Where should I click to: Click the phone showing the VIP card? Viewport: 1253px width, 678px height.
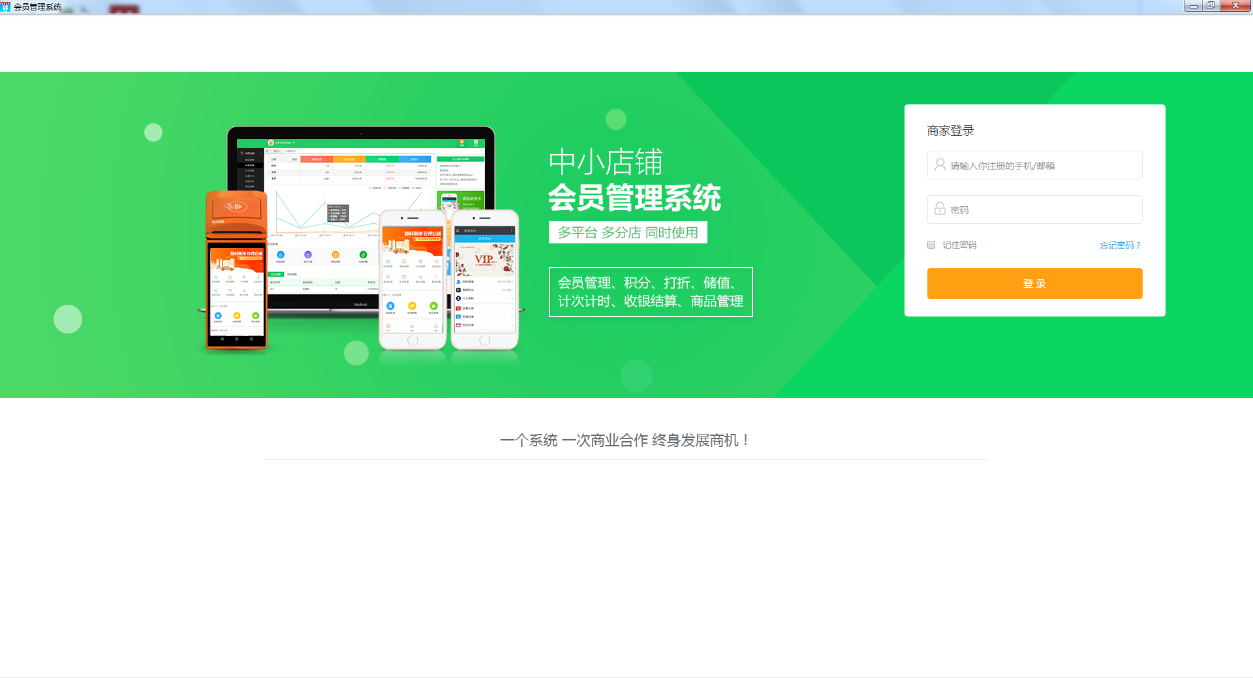pyautogui.click(x=484, y=279)
